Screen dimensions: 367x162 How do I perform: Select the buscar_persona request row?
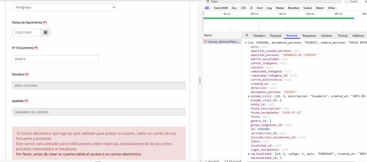click(x=222, y=42)
